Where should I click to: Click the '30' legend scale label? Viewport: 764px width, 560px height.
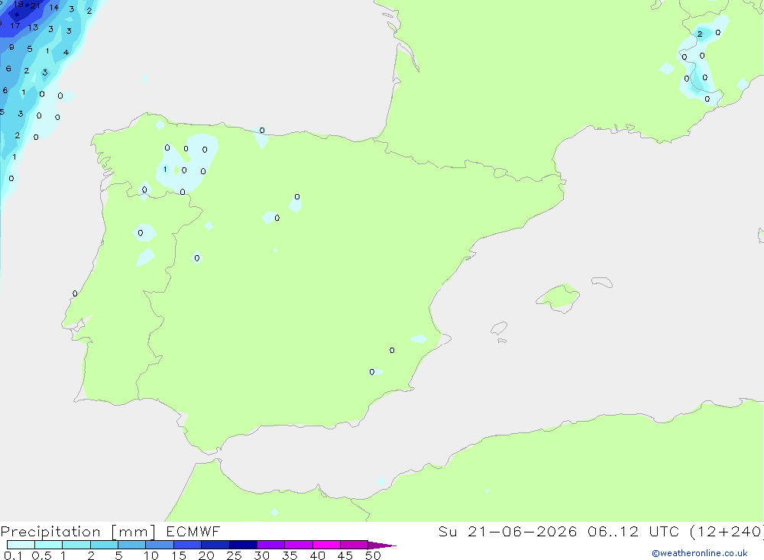click(x=261, y=555)
